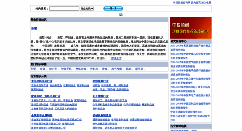Click the blue 搜索 search button

pyautogui.click(x=113, y=9)
